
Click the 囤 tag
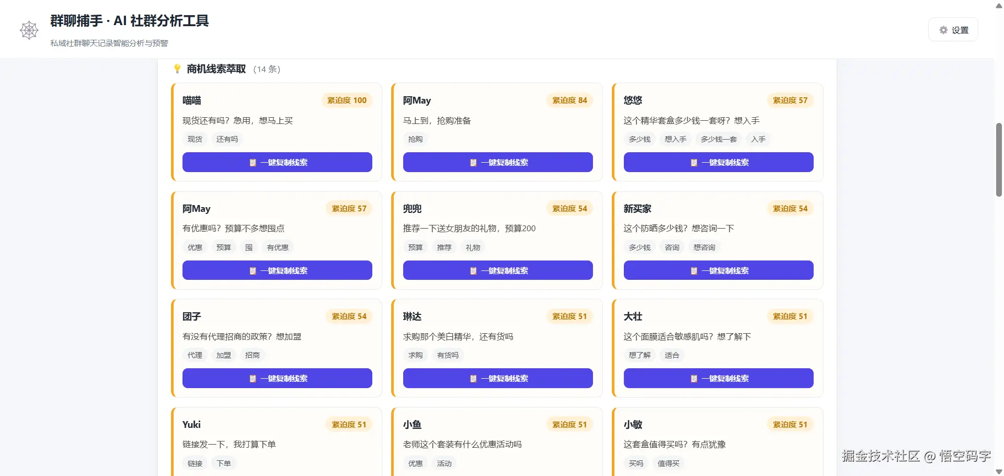pyautogui.click(x=249, y=247)
